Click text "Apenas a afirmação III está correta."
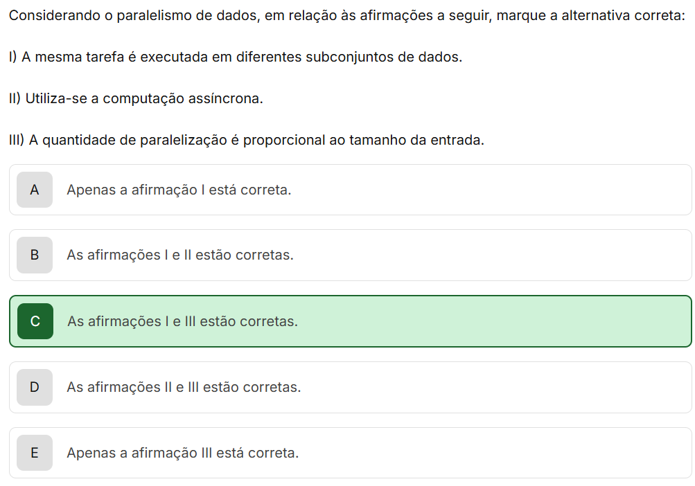The image size is (695, 486). [x=182, y=453]
